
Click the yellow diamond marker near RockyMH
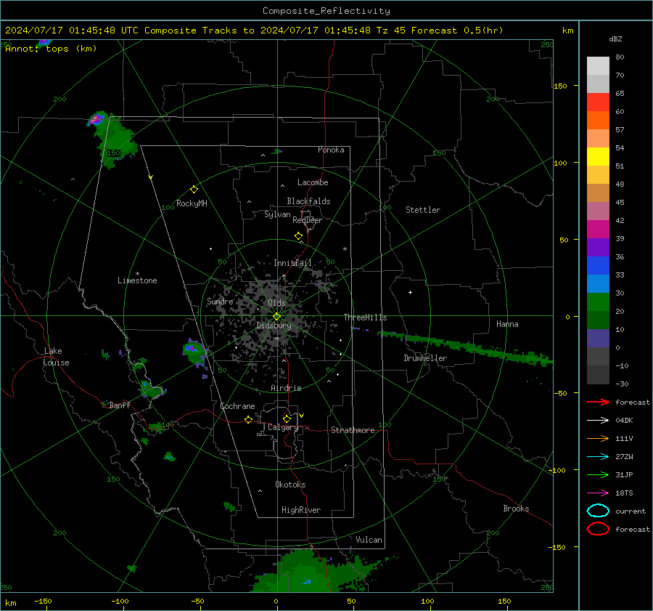click(x=194, y=190)
